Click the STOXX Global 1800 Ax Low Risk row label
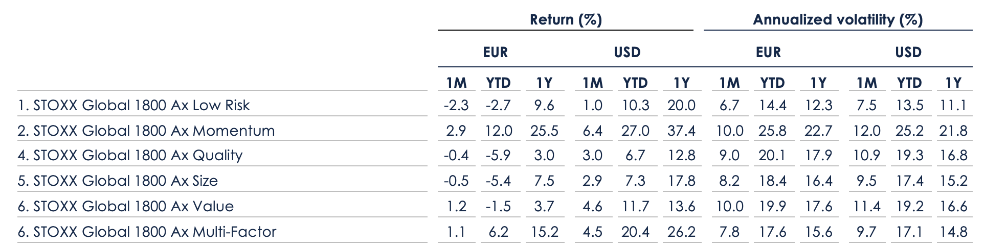The width and height of the screenshot is (985, 247). (x=133, y=106)
